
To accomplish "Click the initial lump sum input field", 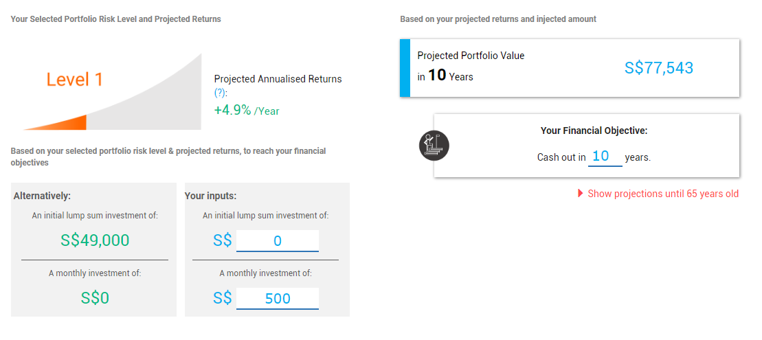I will coord(277,241).
